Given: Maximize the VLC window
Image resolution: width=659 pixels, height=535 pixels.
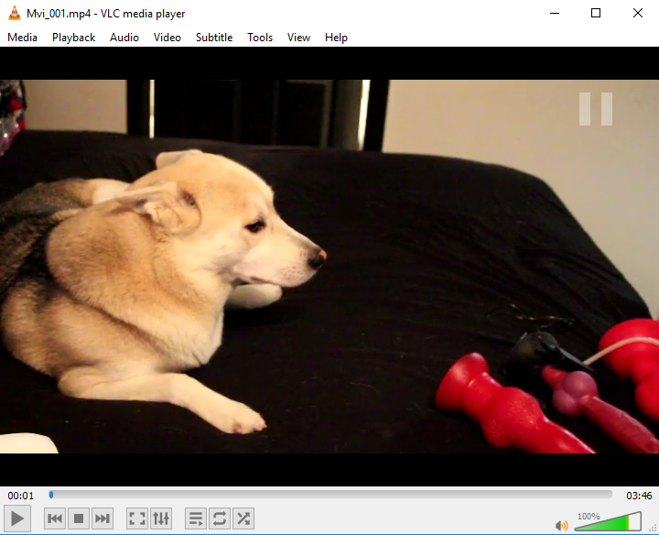Looking at the screenshot, I should pos(596,14).
